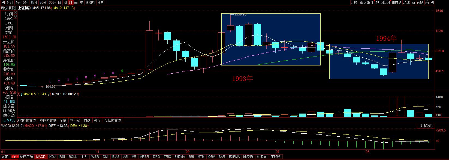Select the ARBR indicator tab
Image resolution: width=449 pixels, height=160 pixels.
click(x=144, y=157)
